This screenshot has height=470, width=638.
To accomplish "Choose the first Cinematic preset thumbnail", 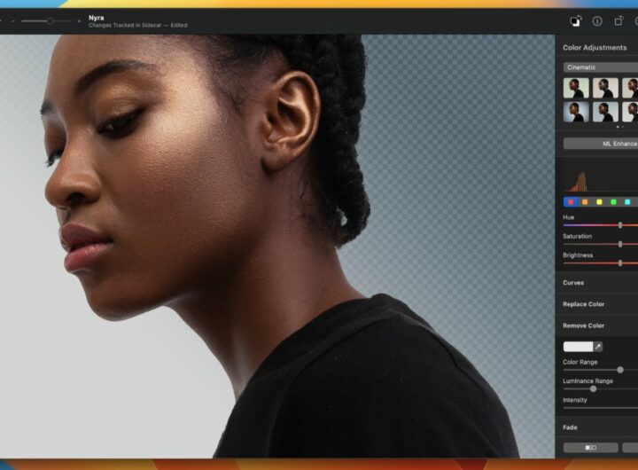I will pos(576,88).
